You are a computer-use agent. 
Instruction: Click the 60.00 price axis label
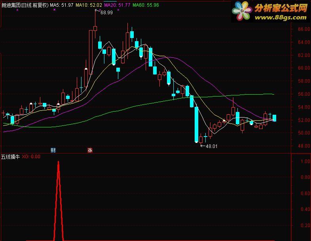click(x=304, y=68)
